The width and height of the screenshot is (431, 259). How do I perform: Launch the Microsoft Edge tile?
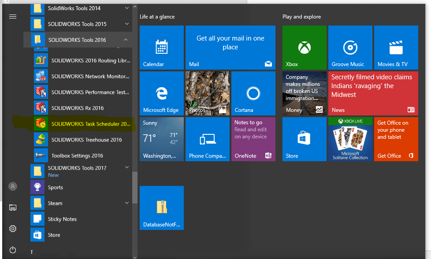pyautogui.click(x=162, y=93)
